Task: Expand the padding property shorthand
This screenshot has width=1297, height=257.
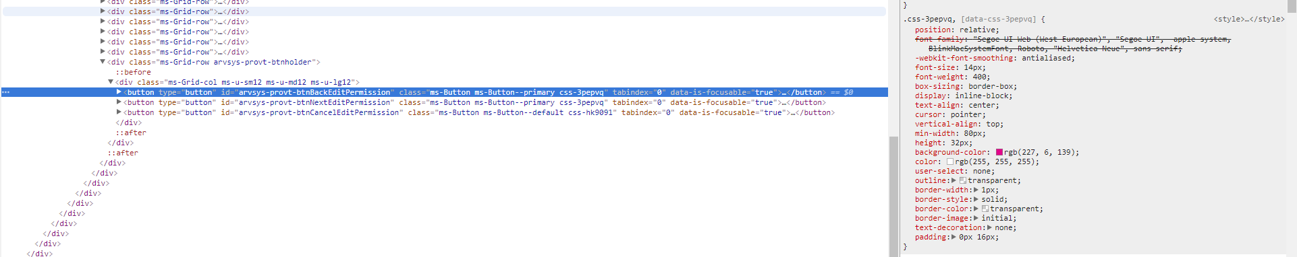Action: click(x=954, y=237)
